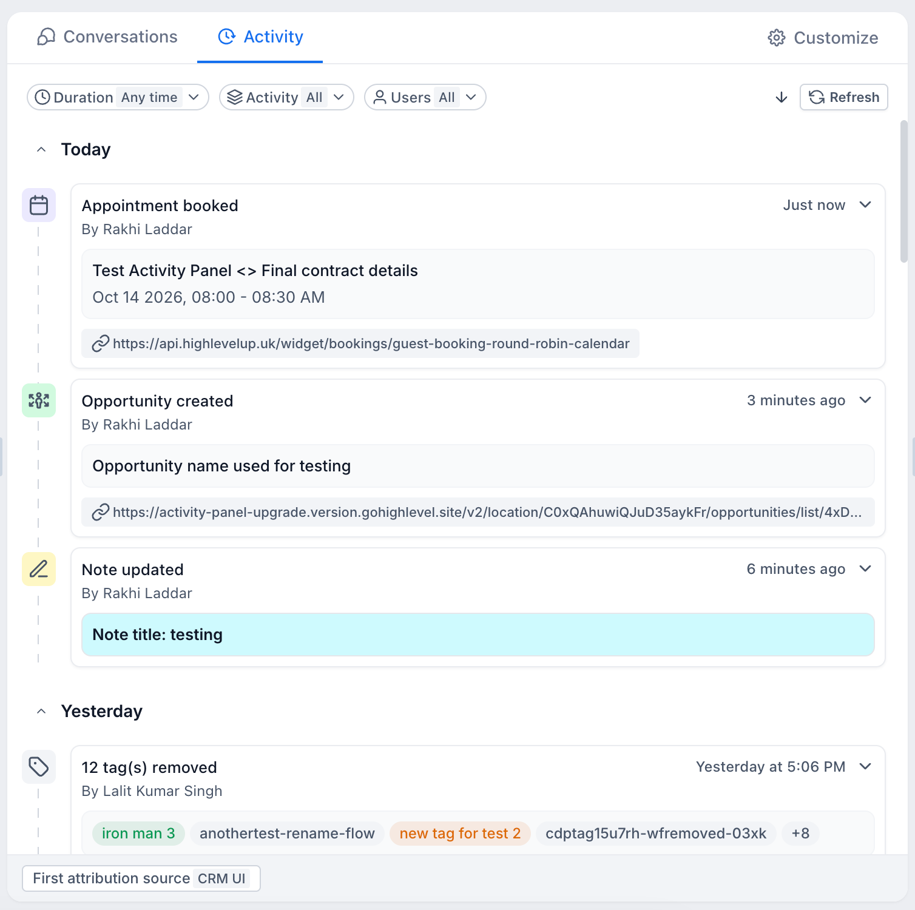Click the pencil icon beside Note updated
915x910 pixels.
39,569
